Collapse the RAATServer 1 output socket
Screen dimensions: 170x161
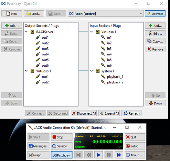[27, 32]
